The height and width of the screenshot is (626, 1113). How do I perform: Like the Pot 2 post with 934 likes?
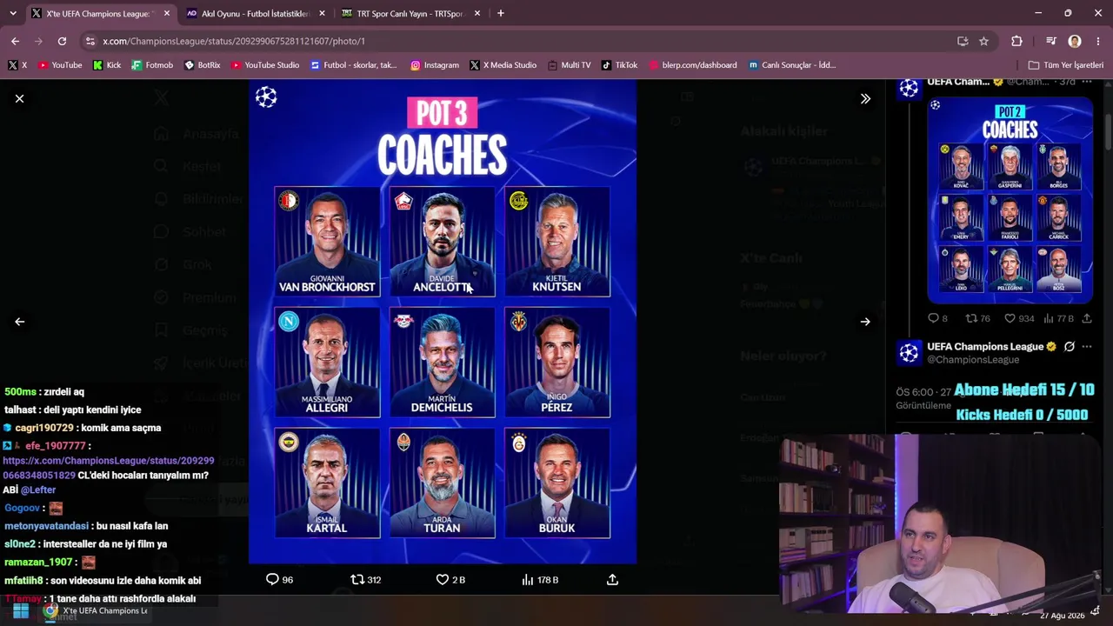[x=1019, y=319]
